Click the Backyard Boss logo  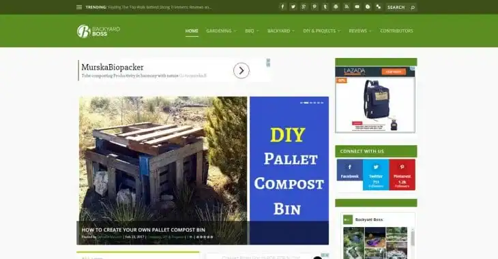pyautogui.click(x=98, y=31)
